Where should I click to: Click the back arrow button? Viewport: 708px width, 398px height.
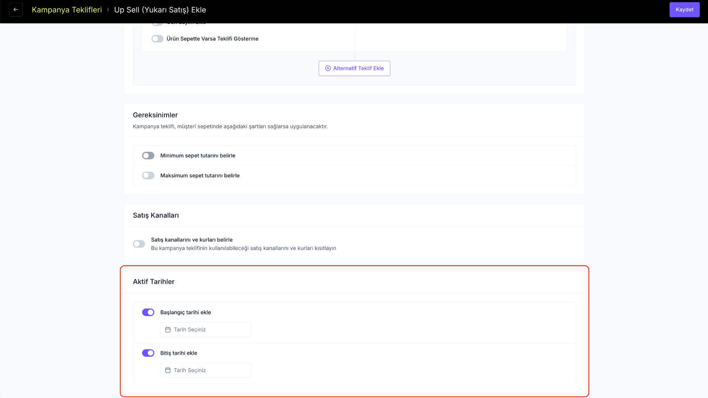(16, 10)
